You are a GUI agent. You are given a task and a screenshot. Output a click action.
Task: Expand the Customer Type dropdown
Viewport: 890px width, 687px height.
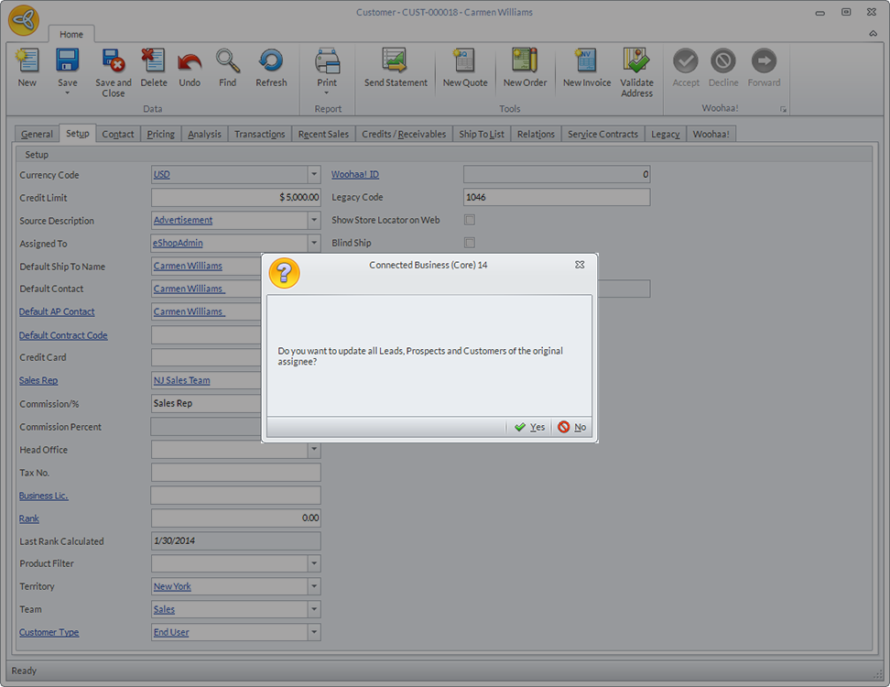(314, 633)
